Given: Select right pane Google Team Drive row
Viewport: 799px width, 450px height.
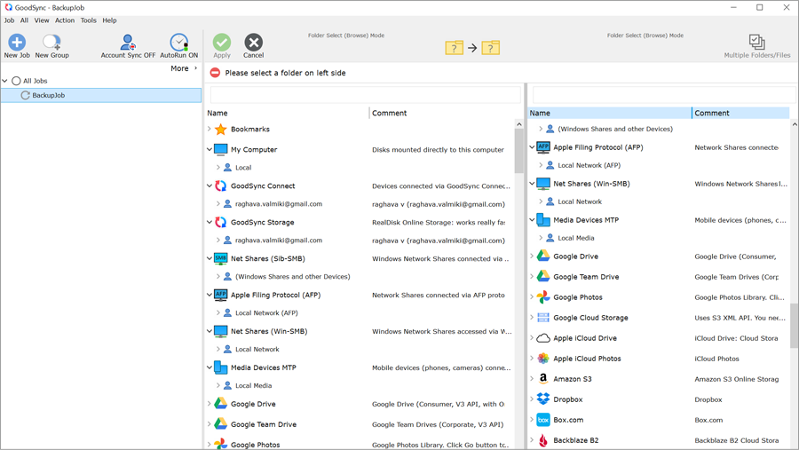Looking at the screenshot, I should pos(659,277).
